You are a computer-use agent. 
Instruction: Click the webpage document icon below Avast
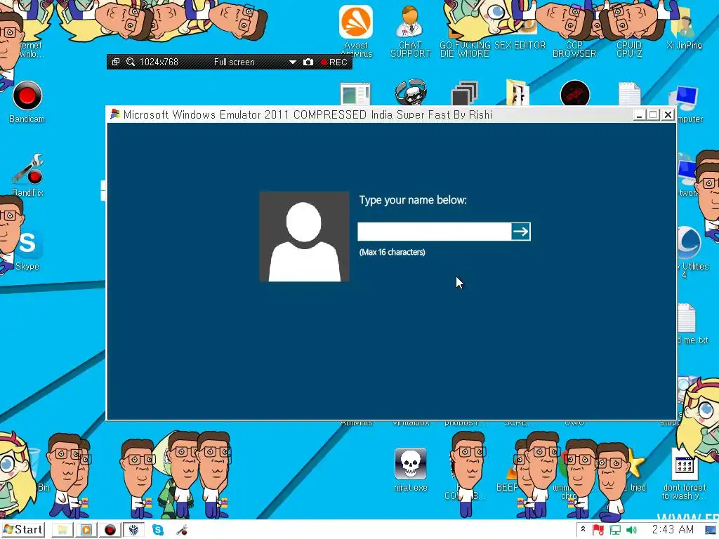coord(355,94)
